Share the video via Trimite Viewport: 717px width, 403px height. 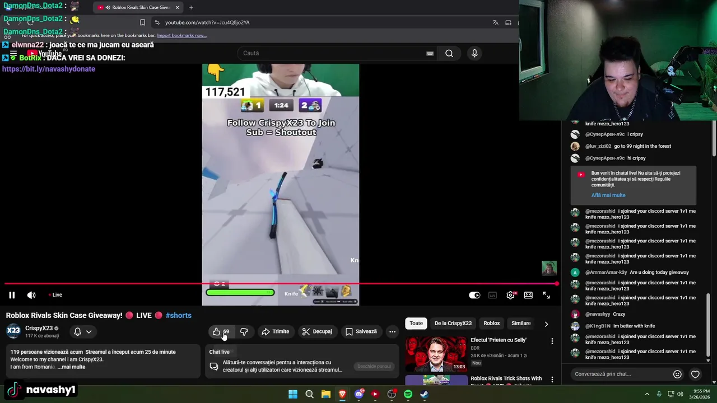coord(275,331)
